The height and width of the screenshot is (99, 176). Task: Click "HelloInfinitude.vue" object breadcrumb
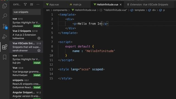[x=114, y=10]
